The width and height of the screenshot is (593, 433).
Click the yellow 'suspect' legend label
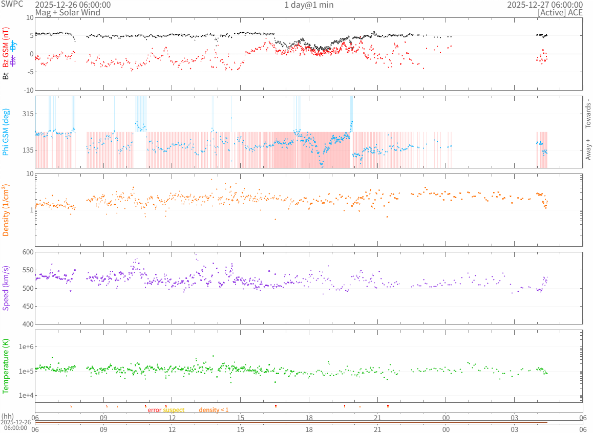tap(174, 410)
